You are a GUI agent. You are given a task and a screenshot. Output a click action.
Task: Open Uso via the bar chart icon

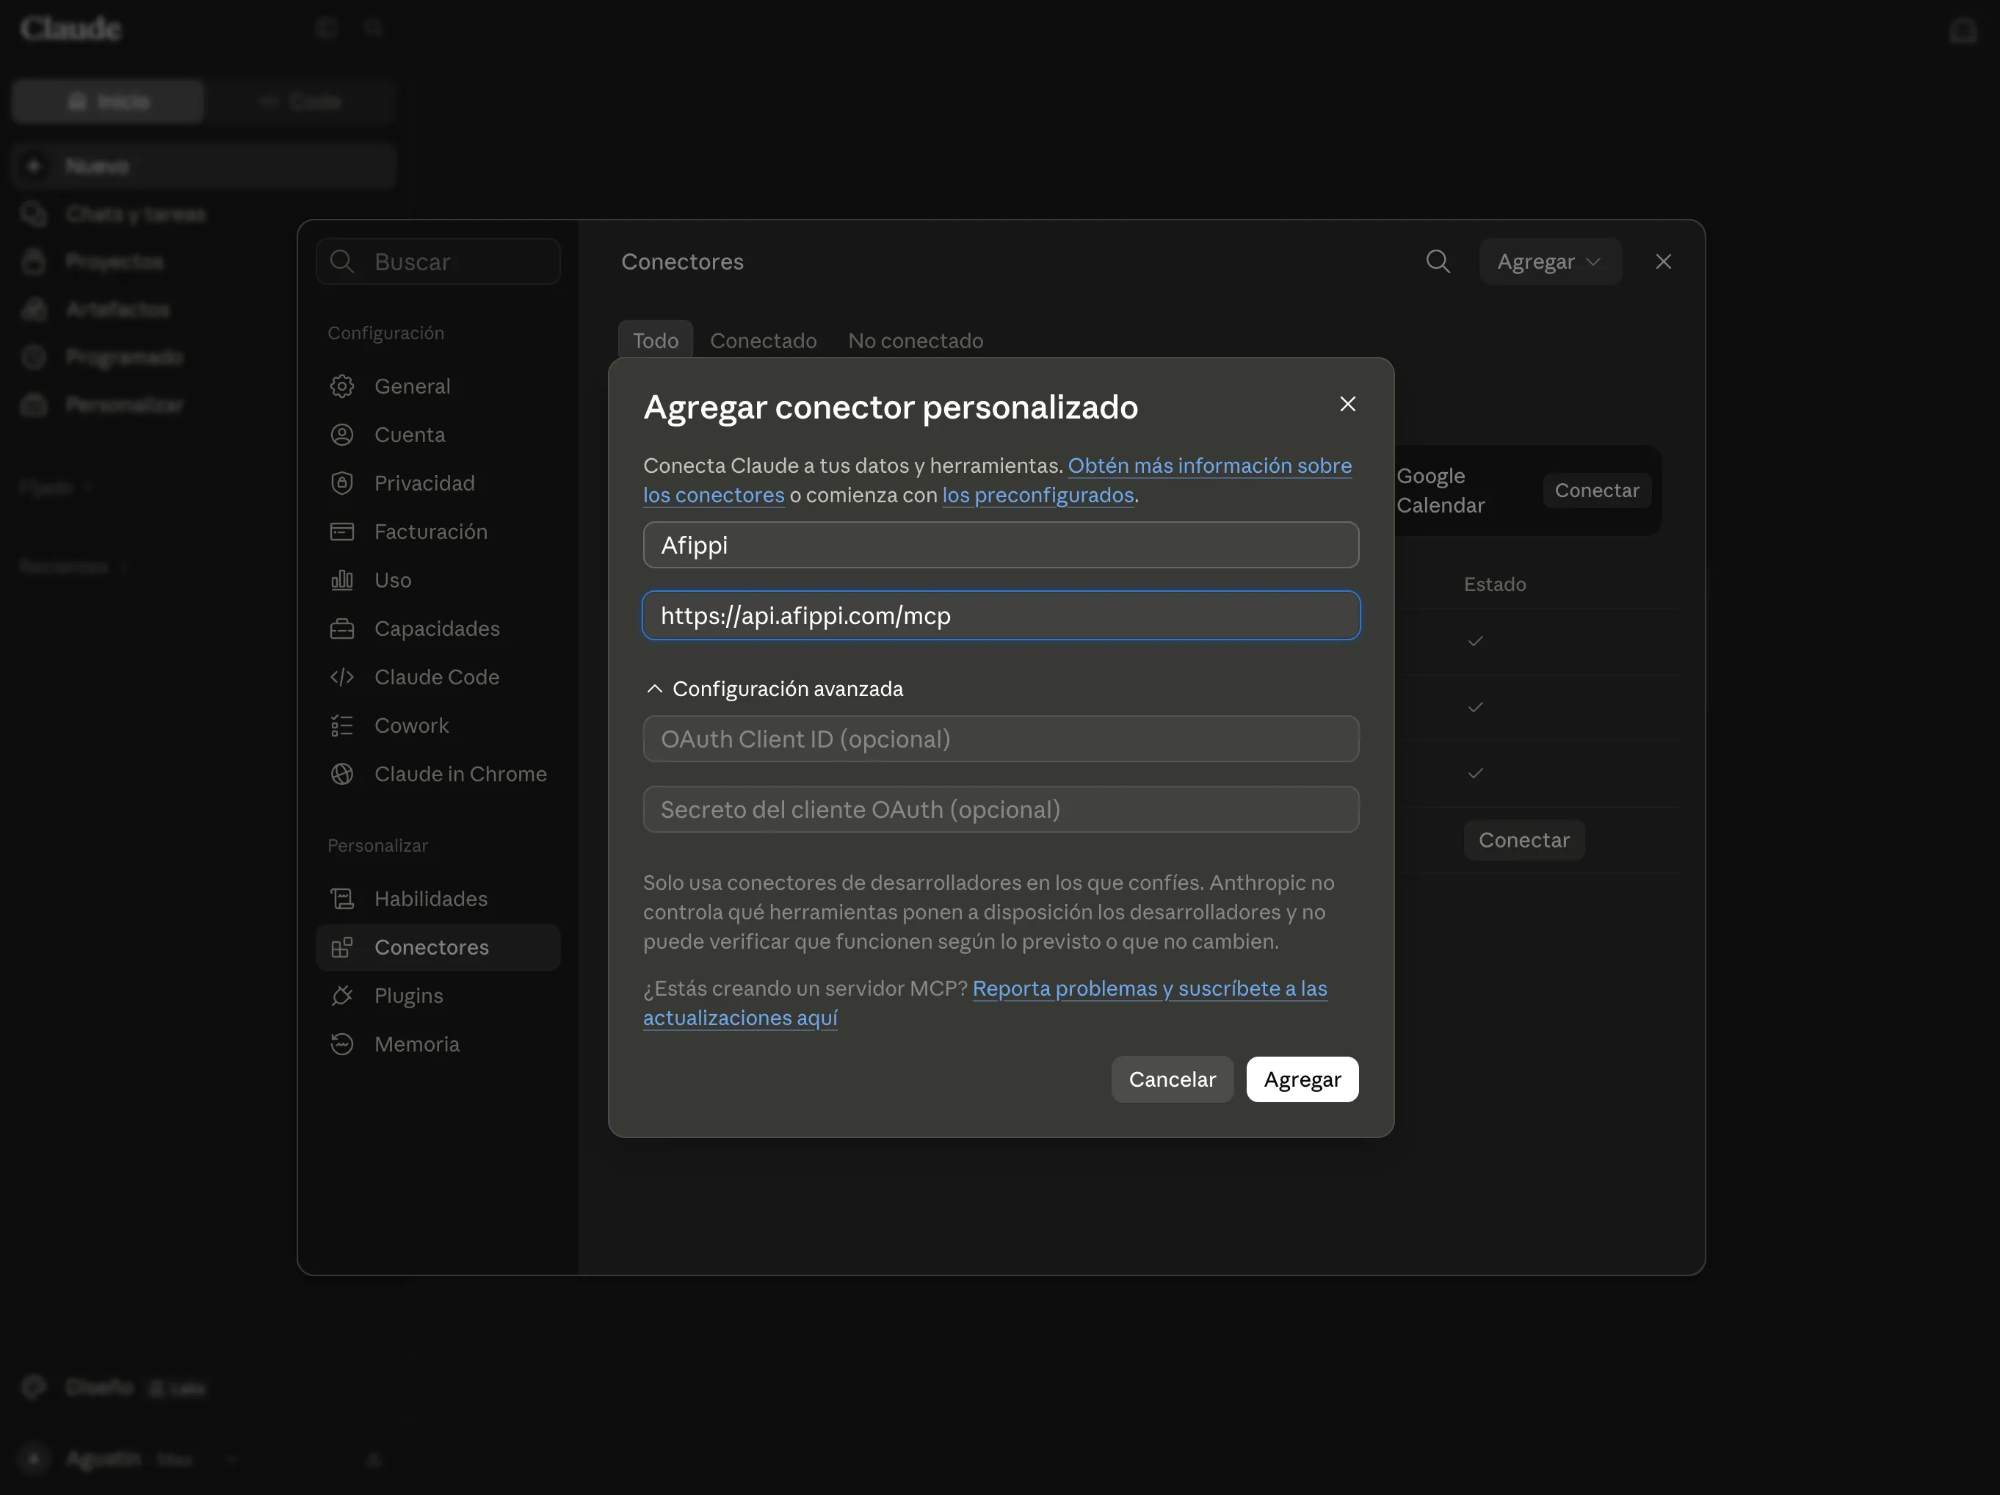[341, 580]
